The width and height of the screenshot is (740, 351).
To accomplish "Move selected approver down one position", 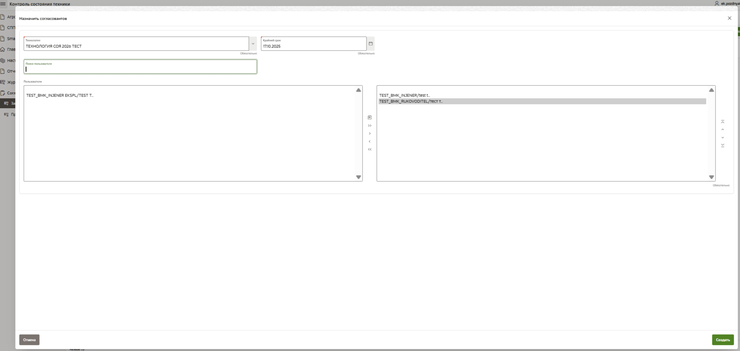I will pyautogui.click(x=723, y=137).
